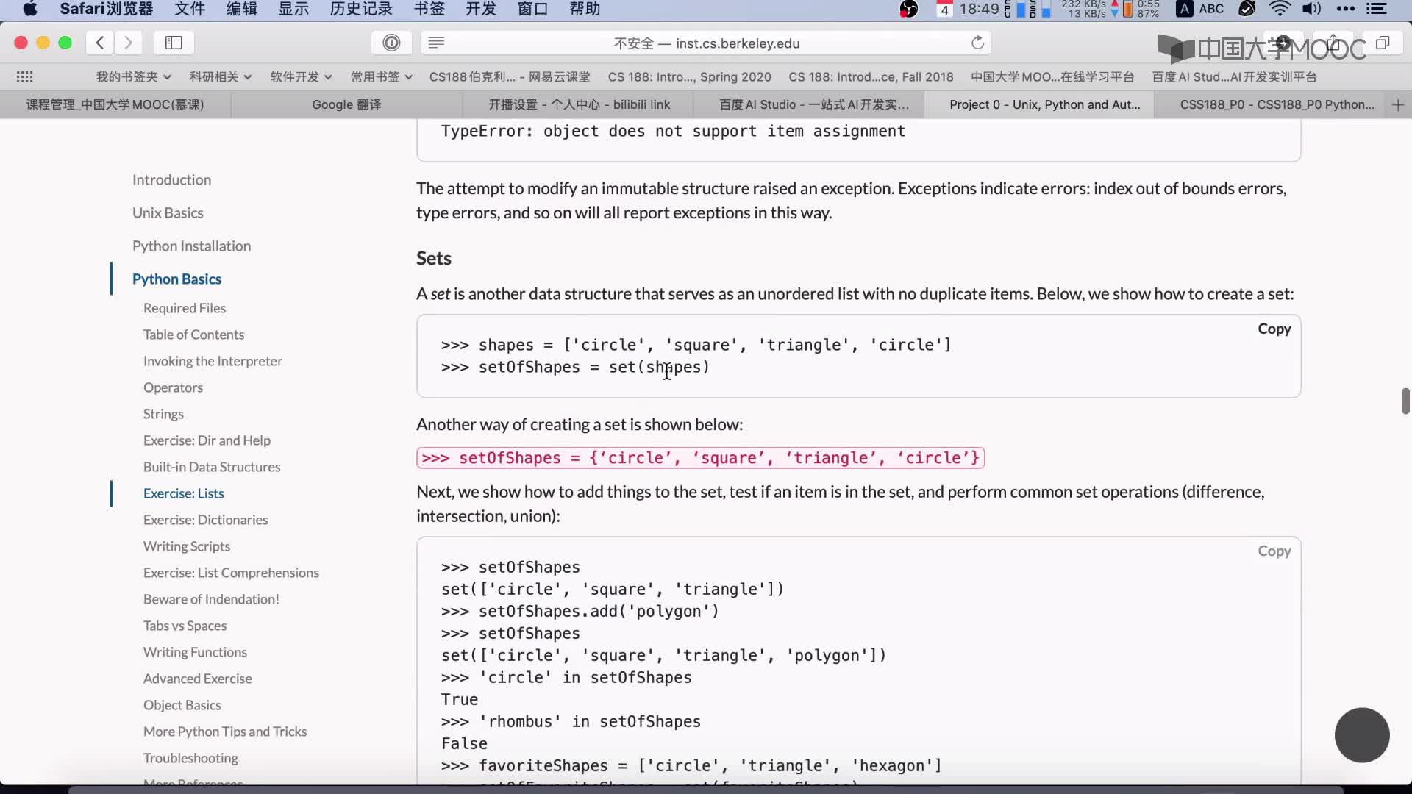Go to Introduction in the sidebar
This screenshot has height=794, width=1412.
[171, 179]
